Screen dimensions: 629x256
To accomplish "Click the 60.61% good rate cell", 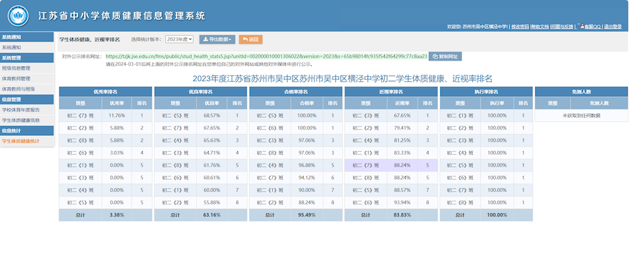I will (212, 178).
